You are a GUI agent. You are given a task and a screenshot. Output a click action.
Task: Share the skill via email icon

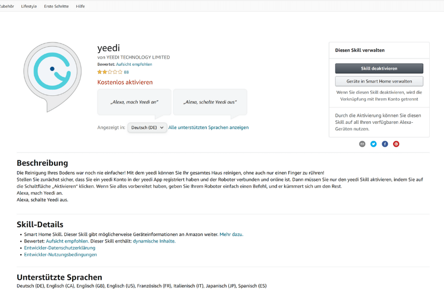point(362,144)
